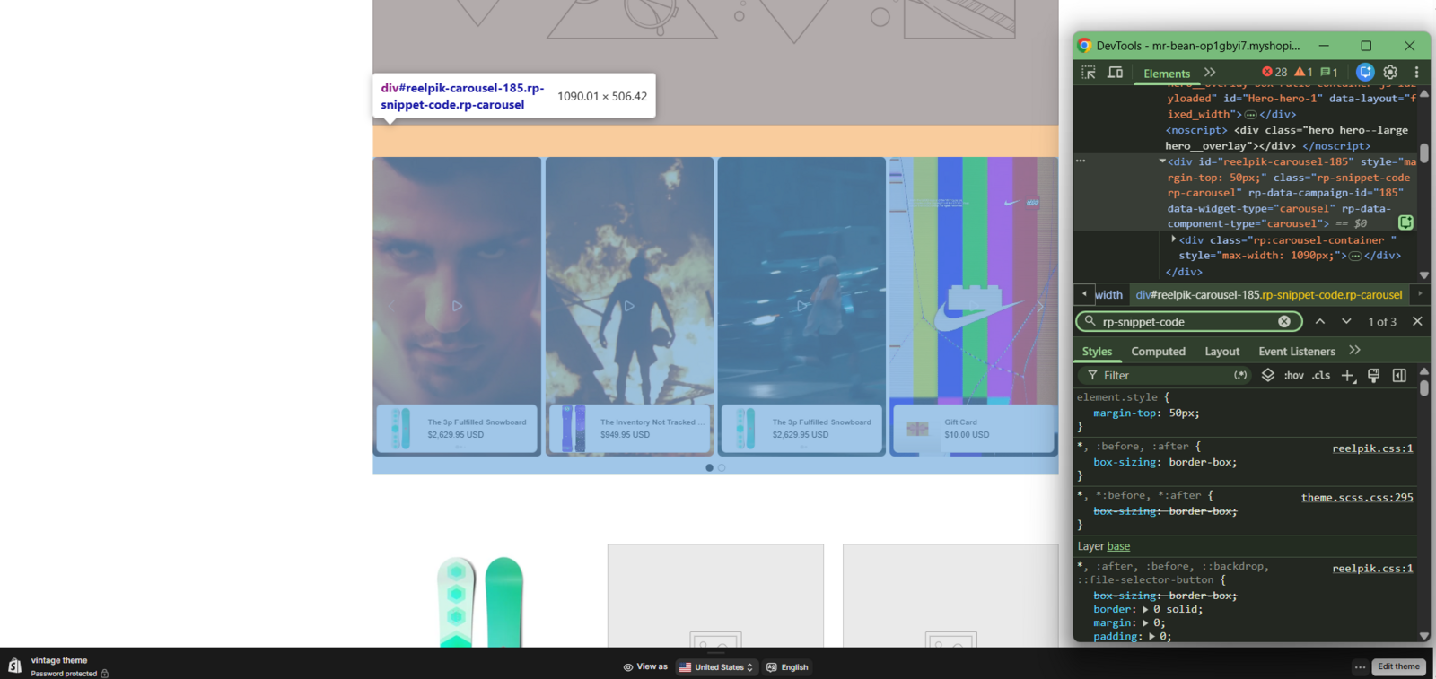Screen dimensions: 1436x679
Task: Open the 1 issue message counter
Action: tap(1329, 73)
